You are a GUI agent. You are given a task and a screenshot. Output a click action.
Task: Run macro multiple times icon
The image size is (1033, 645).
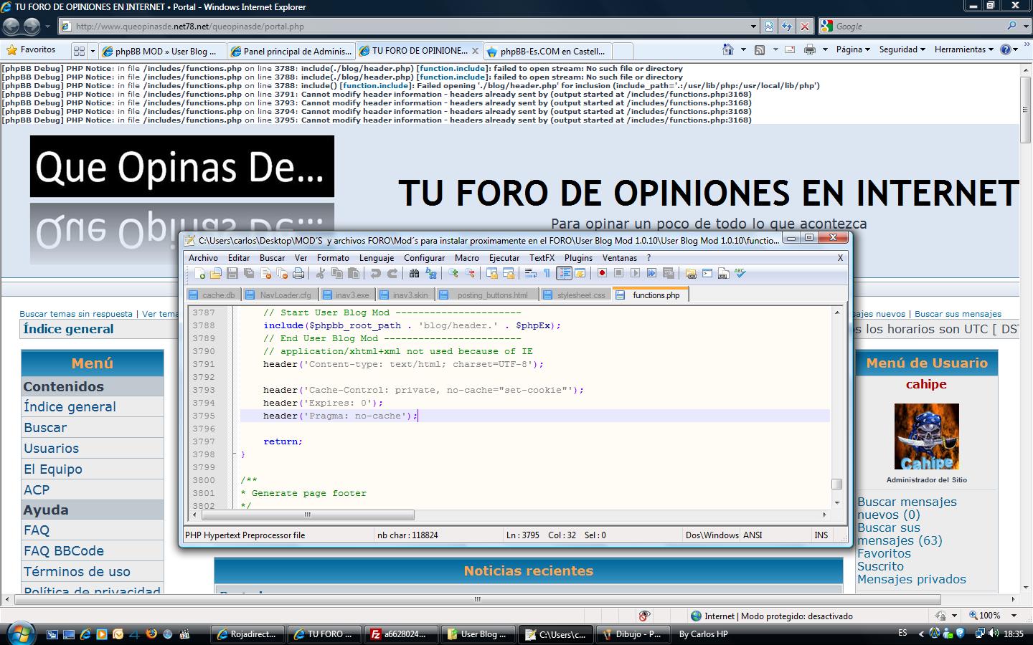pyautogui.click(x=652, y=273)
